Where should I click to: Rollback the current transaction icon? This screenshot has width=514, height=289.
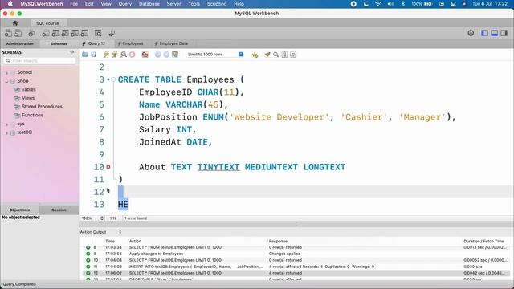[x=166, y=55]
